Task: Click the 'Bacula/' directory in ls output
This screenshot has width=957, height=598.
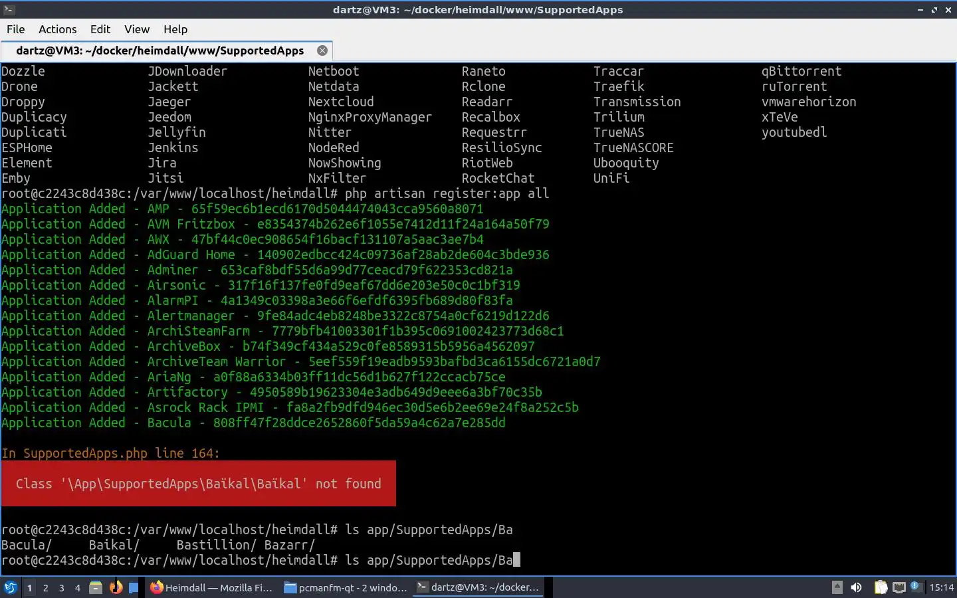Action: (27, 545)
